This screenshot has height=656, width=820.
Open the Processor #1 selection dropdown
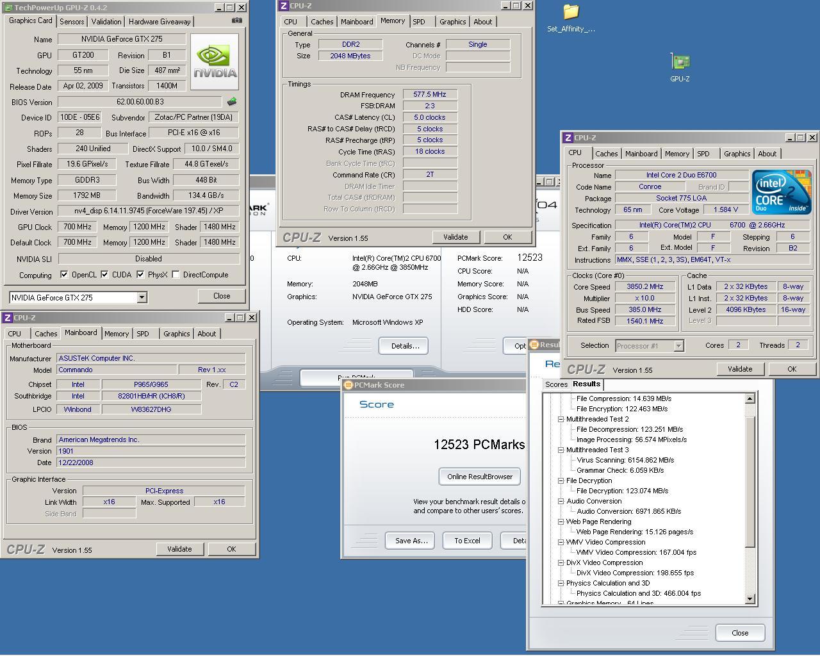point(678,346)
